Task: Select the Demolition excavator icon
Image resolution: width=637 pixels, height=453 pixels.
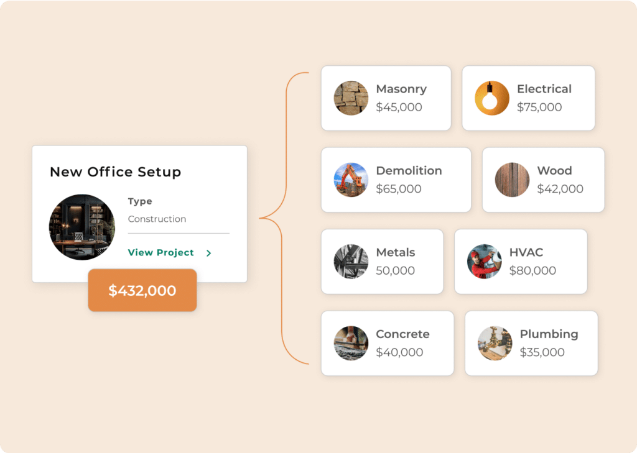Action: click(351, 180)
